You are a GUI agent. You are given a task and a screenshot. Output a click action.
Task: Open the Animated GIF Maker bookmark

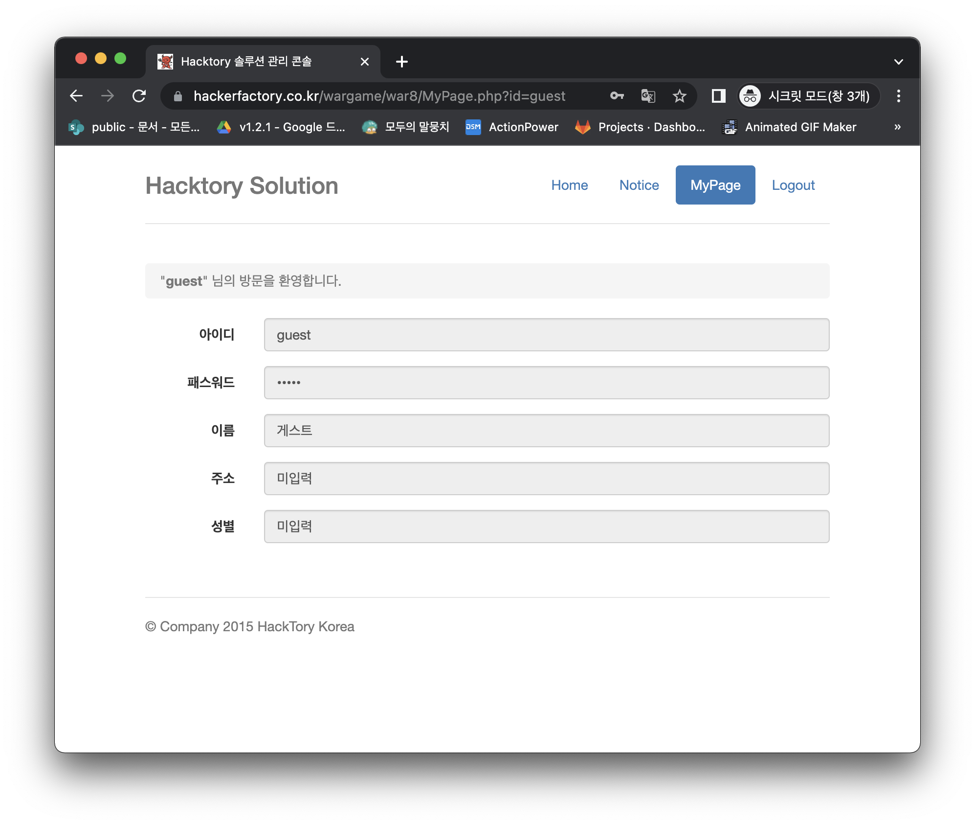tap(789, 127)
